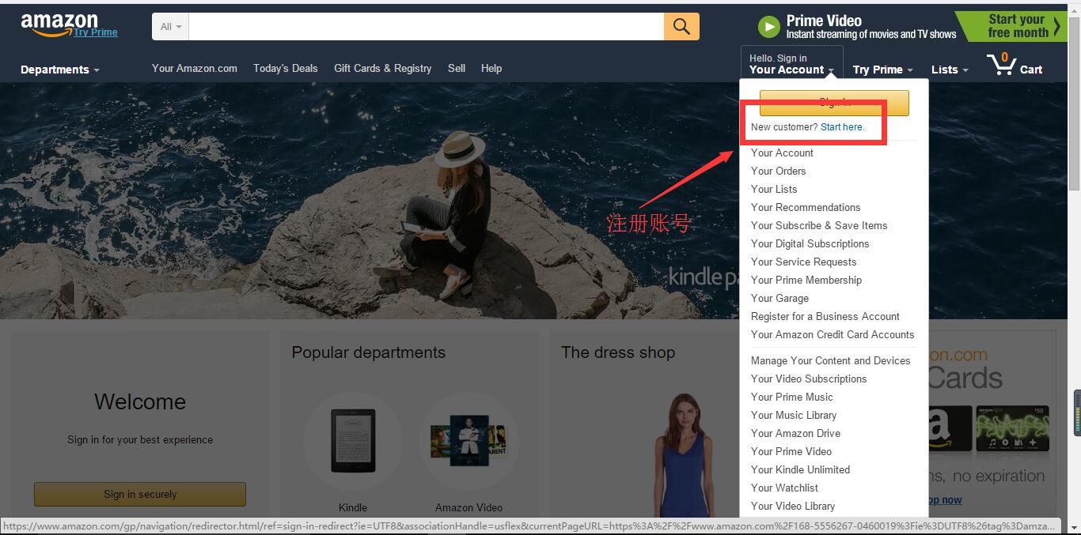Click the yellow Sign in button in the dropdown

click(x=834, y=103)
